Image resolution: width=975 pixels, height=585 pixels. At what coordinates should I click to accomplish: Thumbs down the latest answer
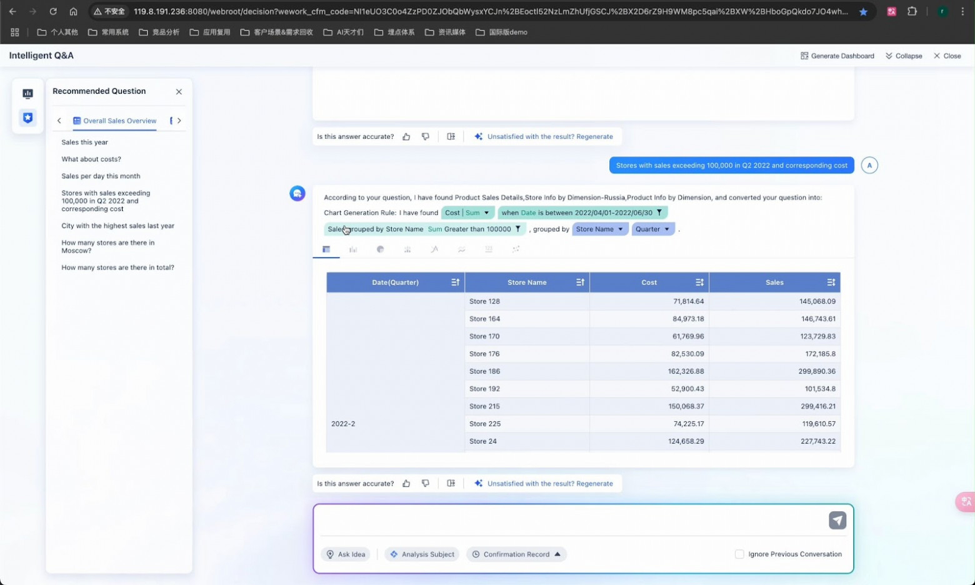point(426,483)
